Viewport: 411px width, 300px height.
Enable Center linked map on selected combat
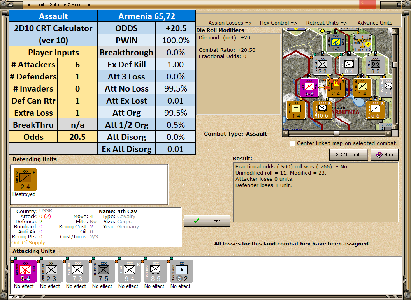292,143
